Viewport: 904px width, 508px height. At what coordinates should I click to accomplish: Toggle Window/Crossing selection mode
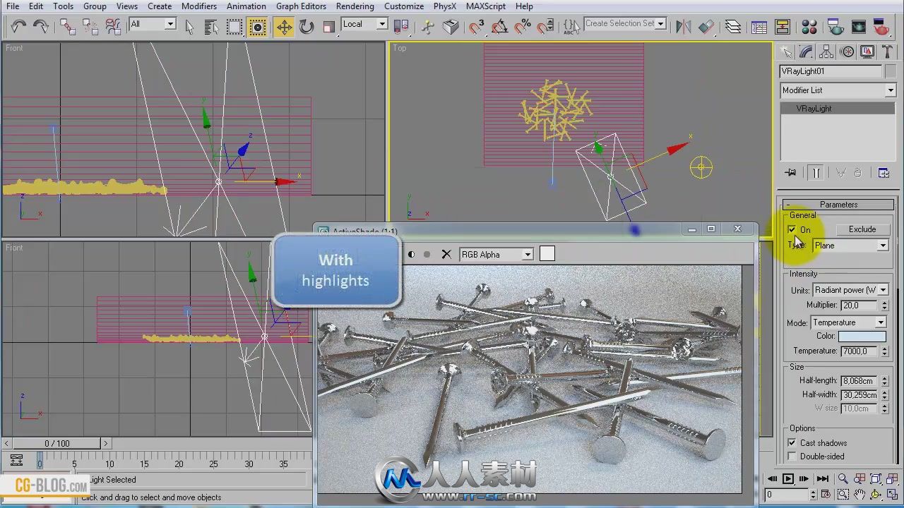[x=258, y=27]
